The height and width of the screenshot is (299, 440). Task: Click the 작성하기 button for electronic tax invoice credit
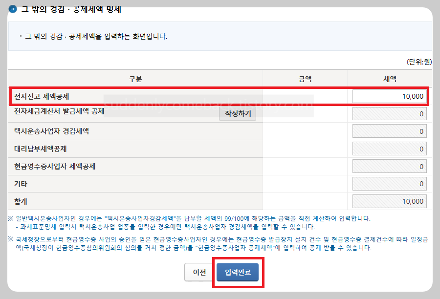pos(237,113)
